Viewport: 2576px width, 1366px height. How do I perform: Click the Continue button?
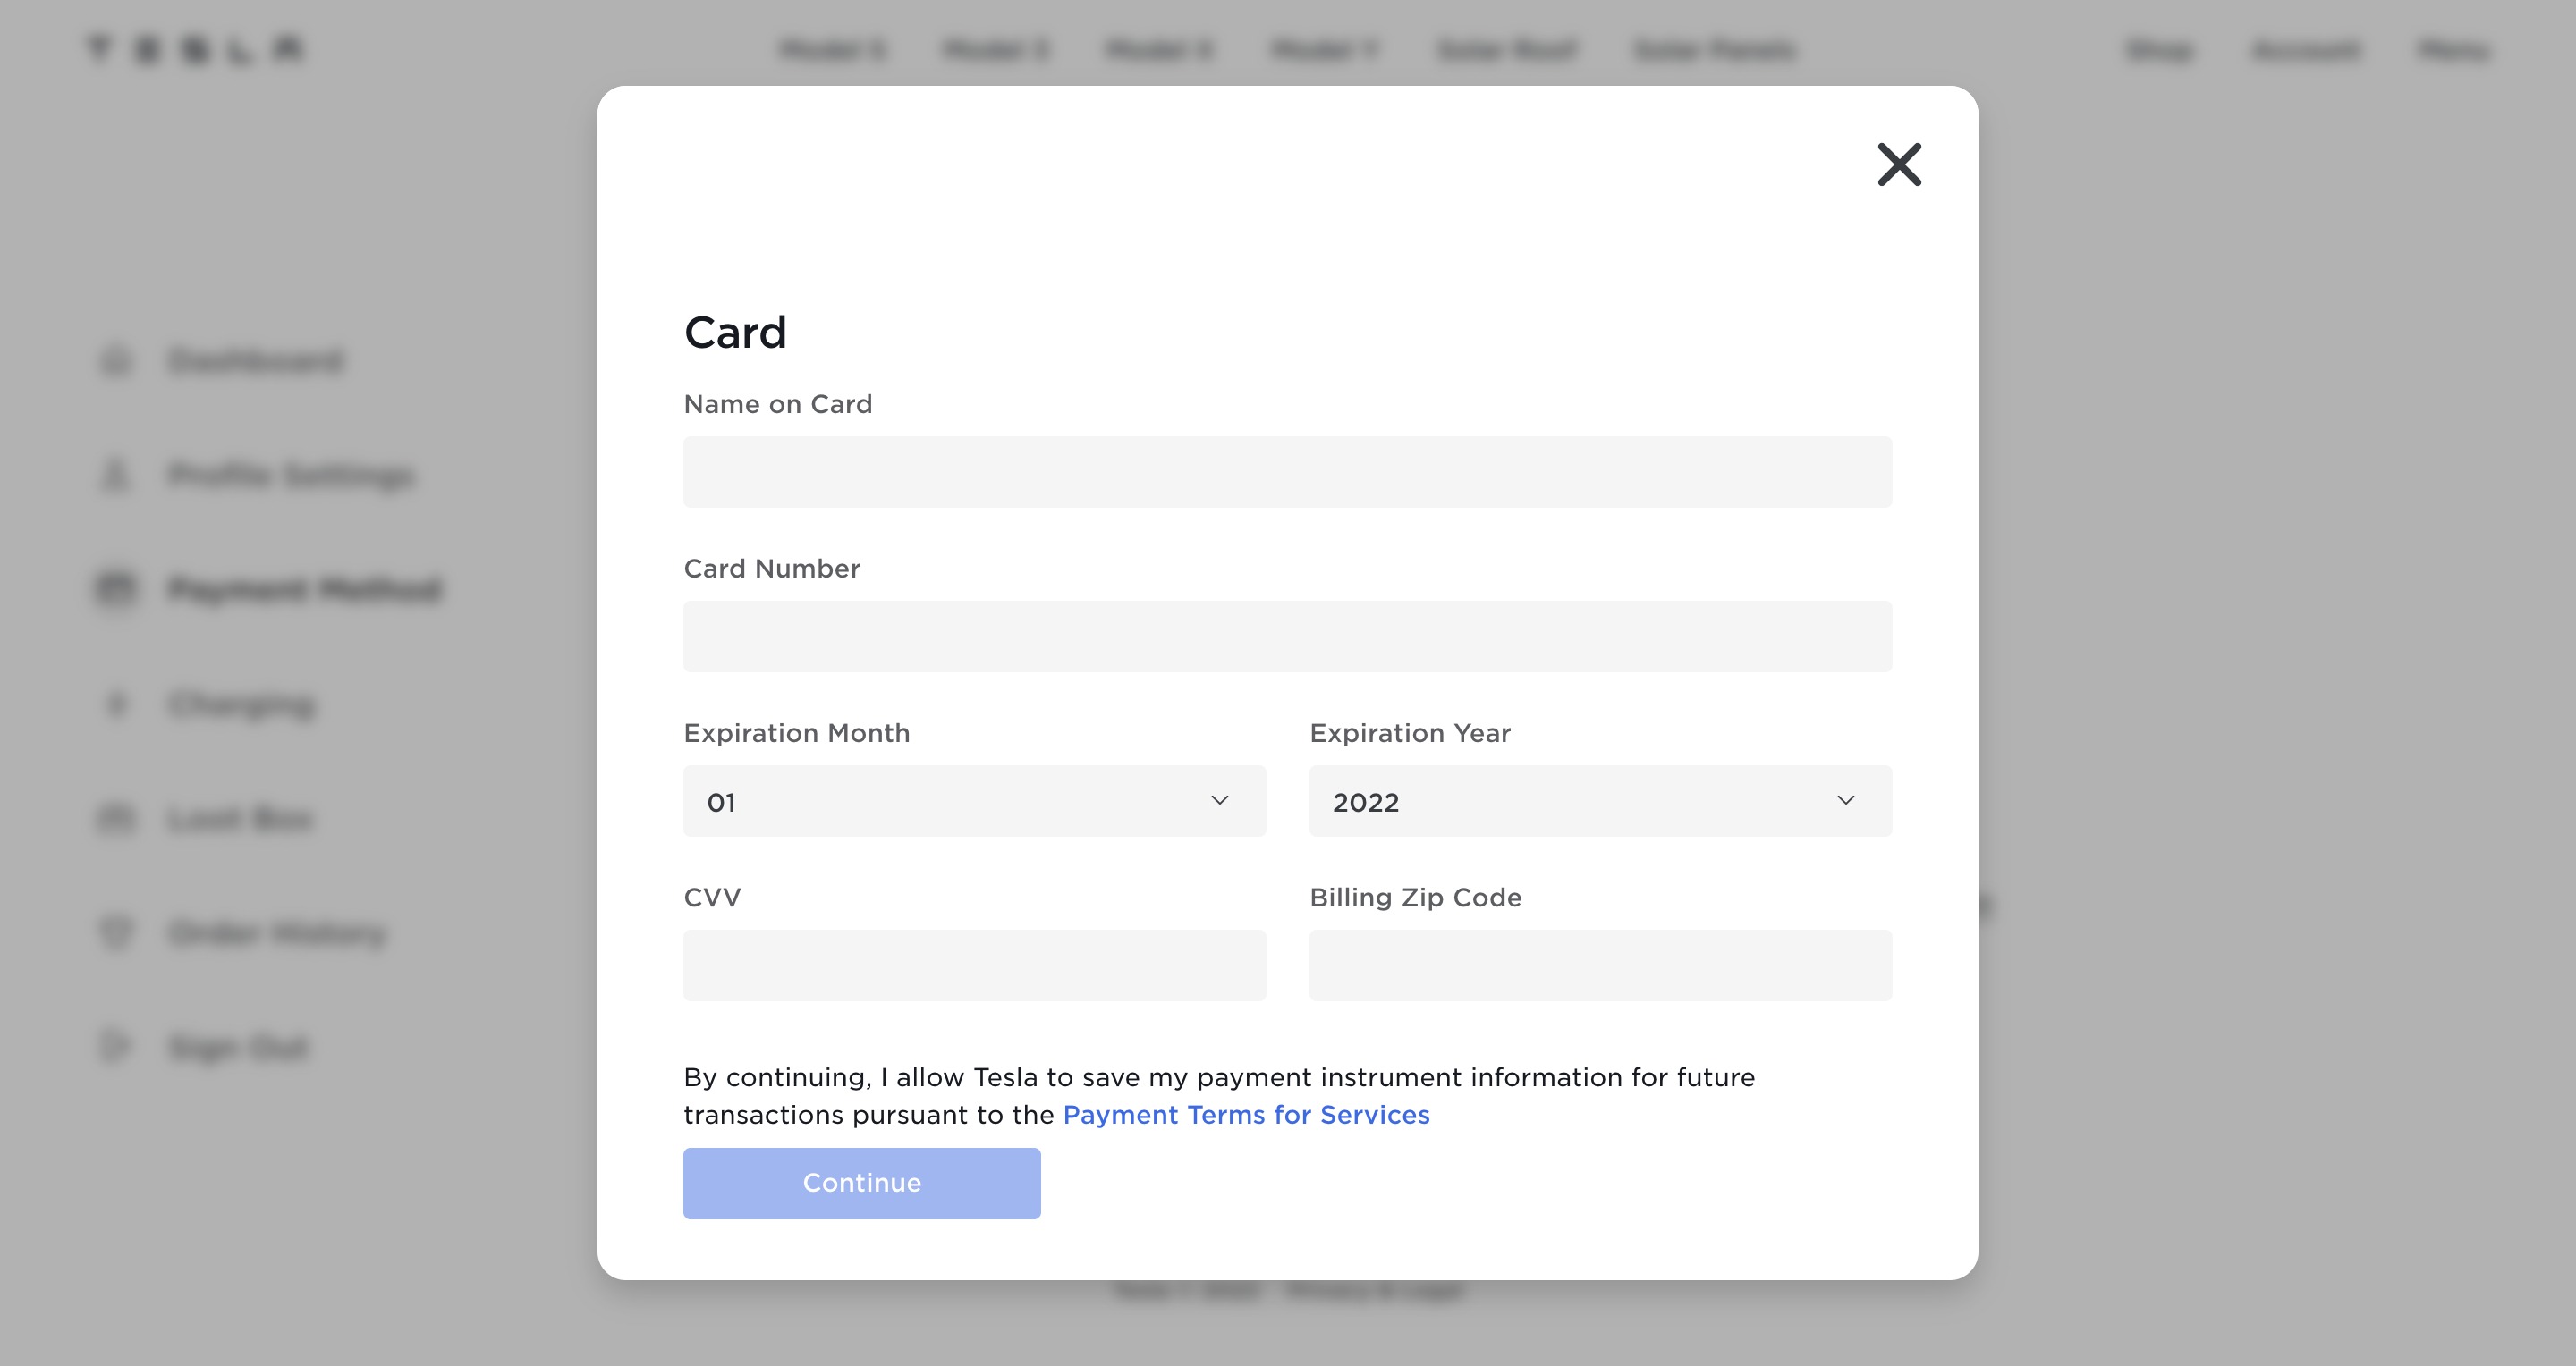tap(862, 1183)
